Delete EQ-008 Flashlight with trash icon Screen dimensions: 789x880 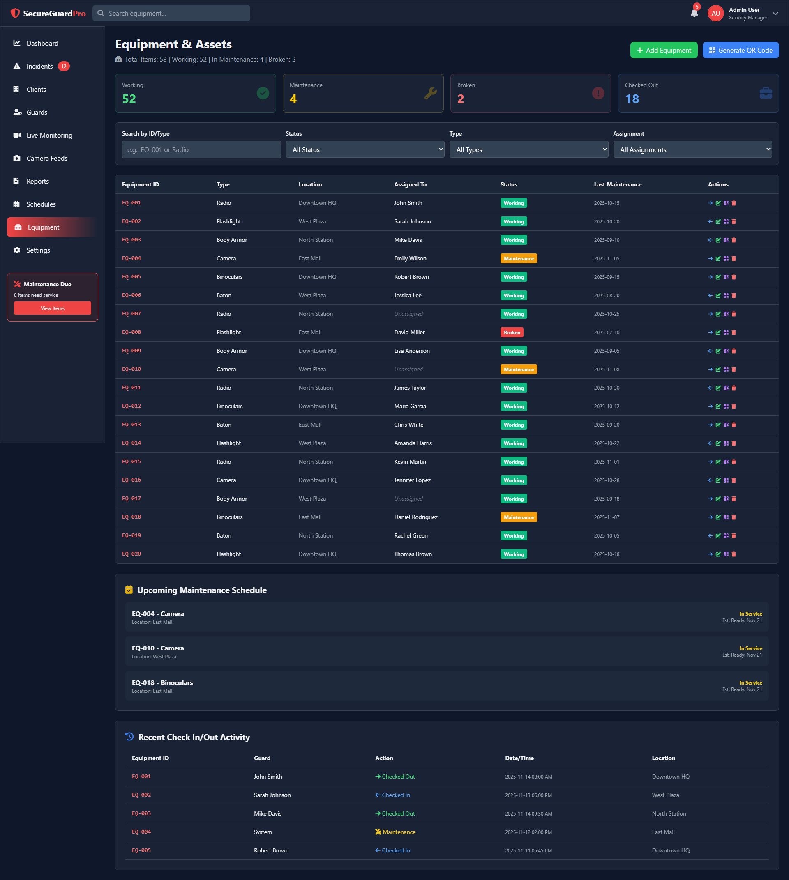[x=734, y=332]
